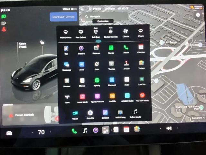Tap the 70 temperature setting
The image size is (206, 155).
click(41, 132)
